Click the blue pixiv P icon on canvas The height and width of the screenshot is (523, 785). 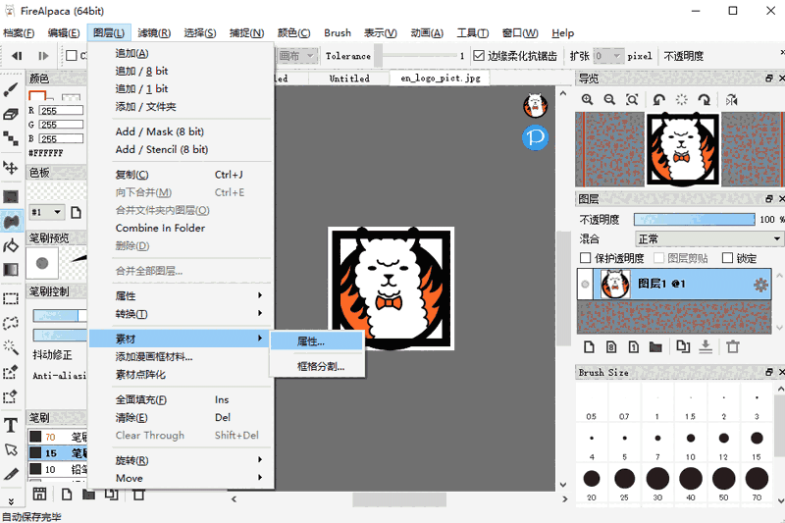click(x=535, y=137)
